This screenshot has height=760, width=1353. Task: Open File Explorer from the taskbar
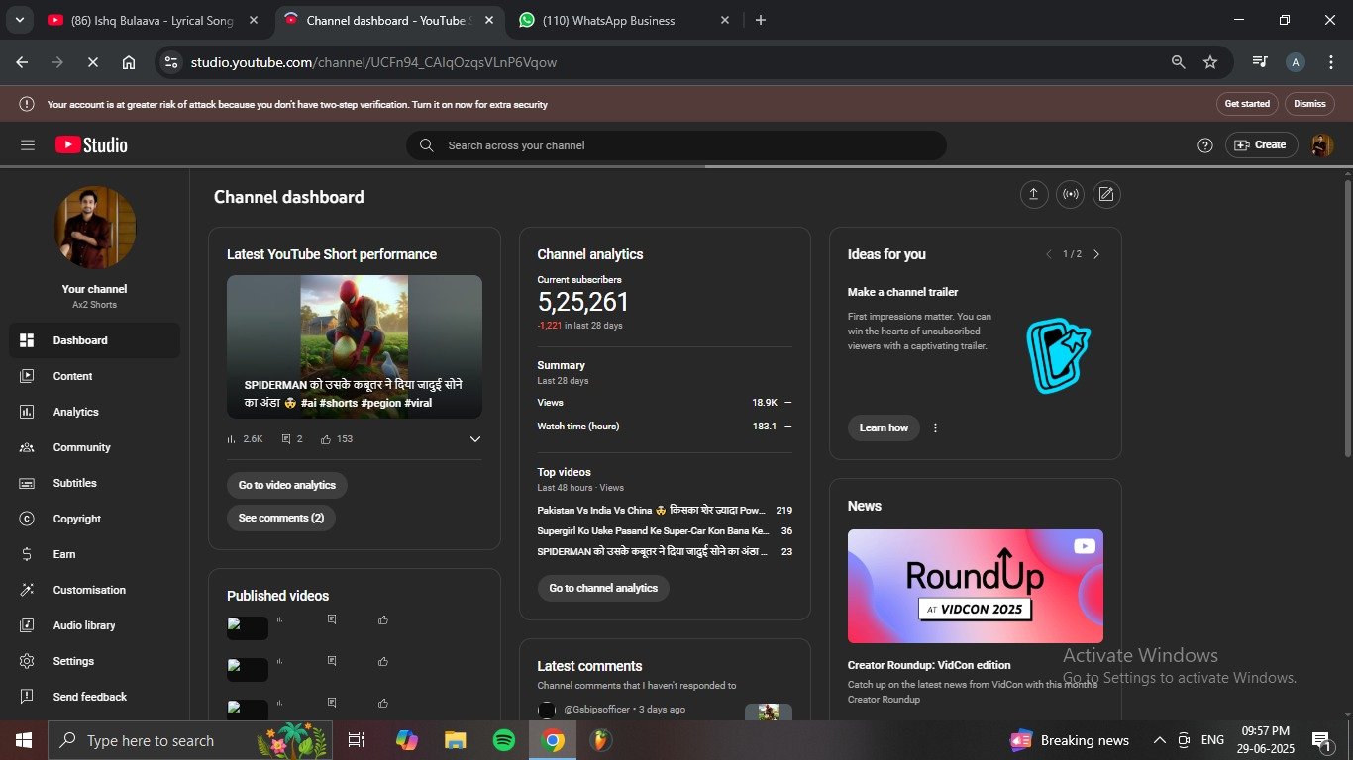point(455,740)
